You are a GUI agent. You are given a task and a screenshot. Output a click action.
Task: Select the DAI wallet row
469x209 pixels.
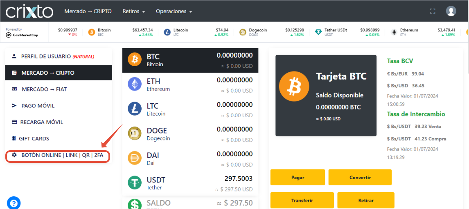[190, 159]
